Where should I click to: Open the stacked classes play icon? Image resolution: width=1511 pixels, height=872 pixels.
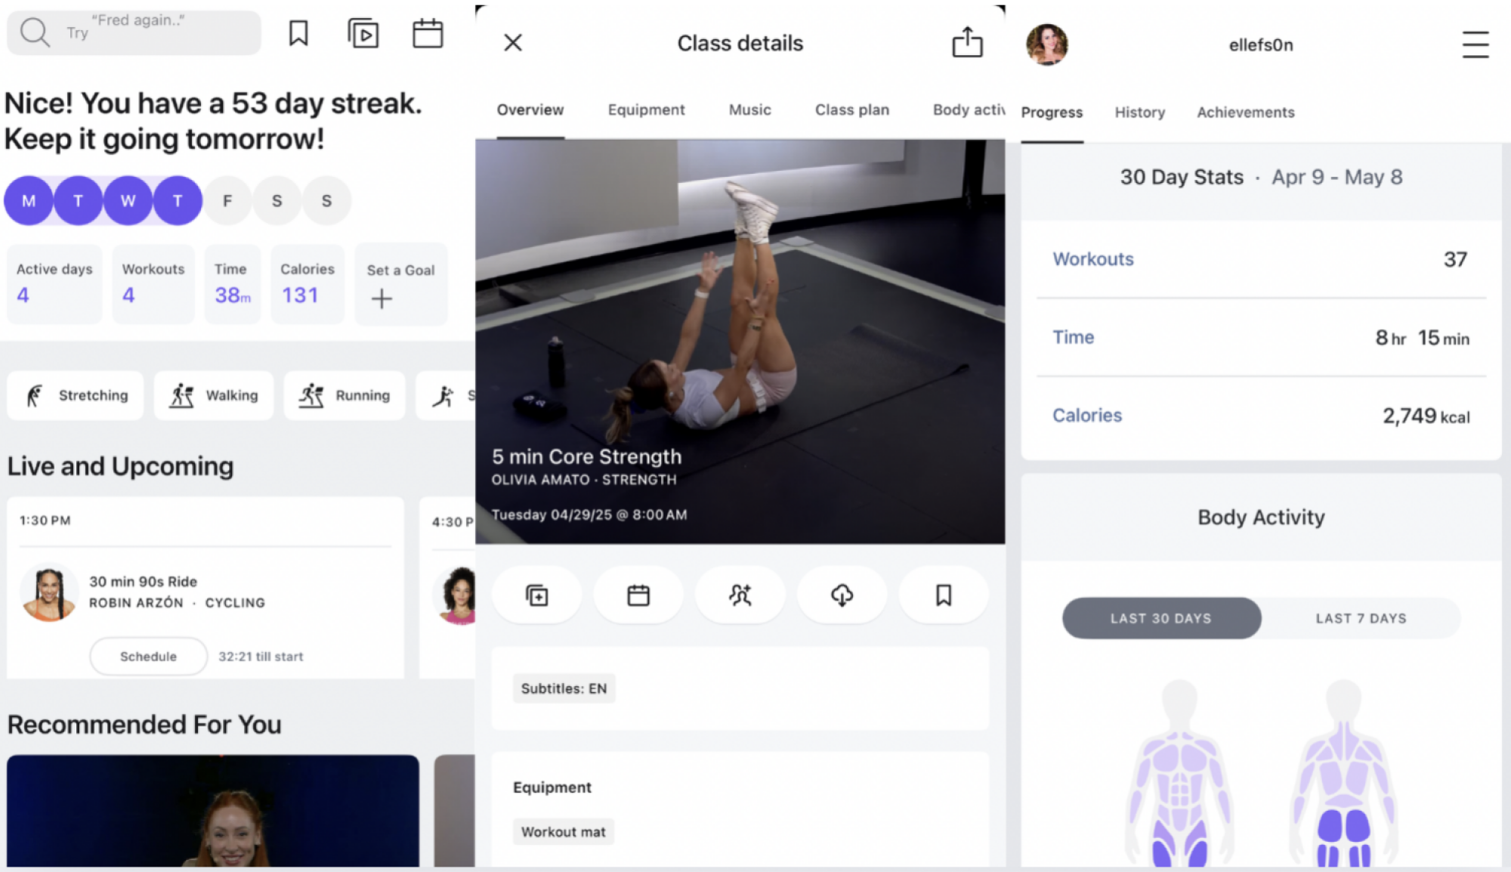click(x=363, y=33)
